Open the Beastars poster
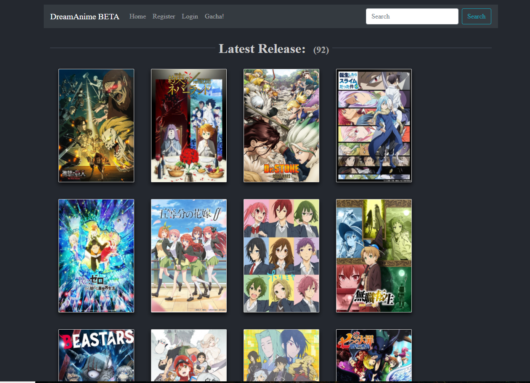This screenshot has width=530, height=383. [96, 355]
